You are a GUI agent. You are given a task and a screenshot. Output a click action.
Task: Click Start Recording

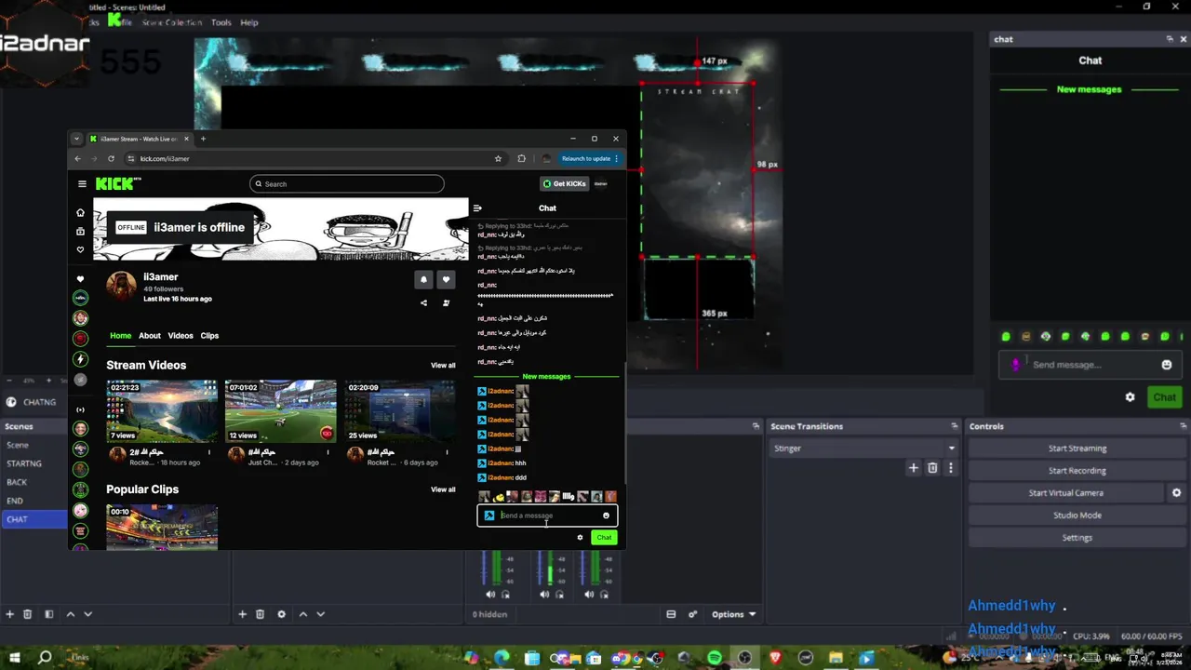[x=1077, y=471]
